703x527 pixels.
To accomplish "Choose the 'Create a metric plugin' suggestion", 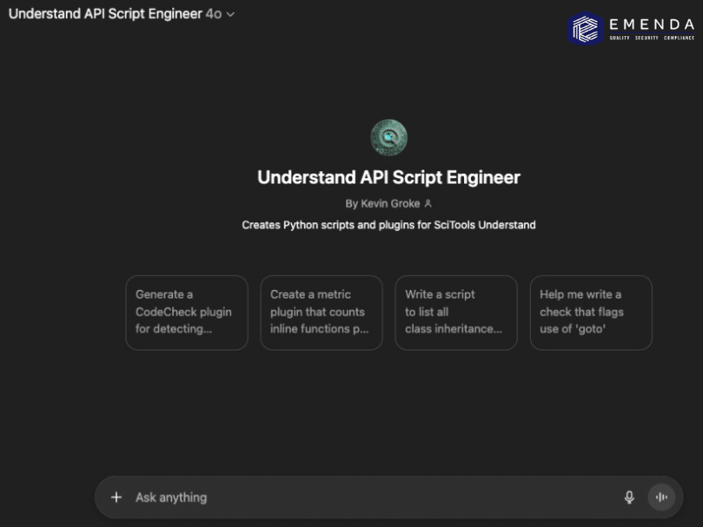I will 322,313.
